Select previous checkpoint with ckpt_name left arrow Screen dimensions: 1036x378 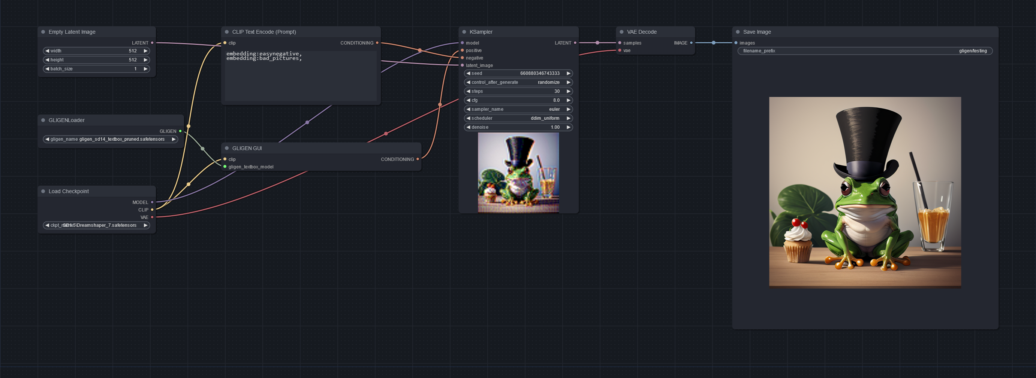coord(47,225)
